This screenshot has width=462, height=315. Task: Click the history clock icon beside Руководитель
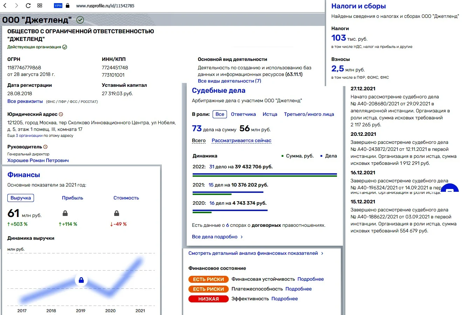45,147
